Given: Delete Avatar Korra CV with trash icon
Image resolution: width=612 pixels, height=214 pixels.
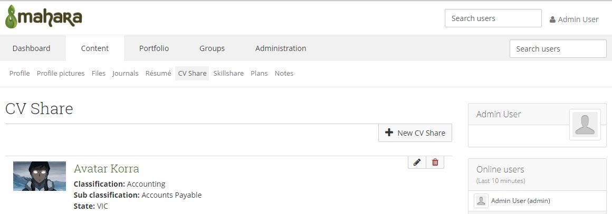Looking at the screenshot, I should pyautogui.click(x=435, y=162).
